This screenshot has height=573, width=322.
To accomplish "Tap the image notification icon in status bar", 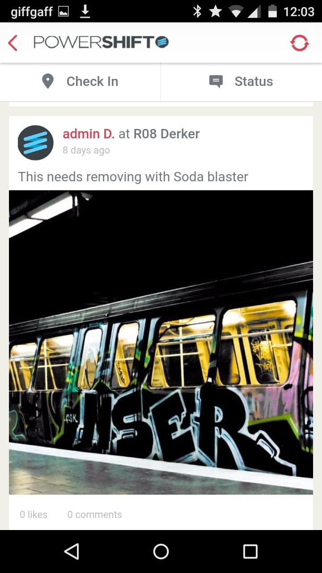I will (x=64, y=12).
